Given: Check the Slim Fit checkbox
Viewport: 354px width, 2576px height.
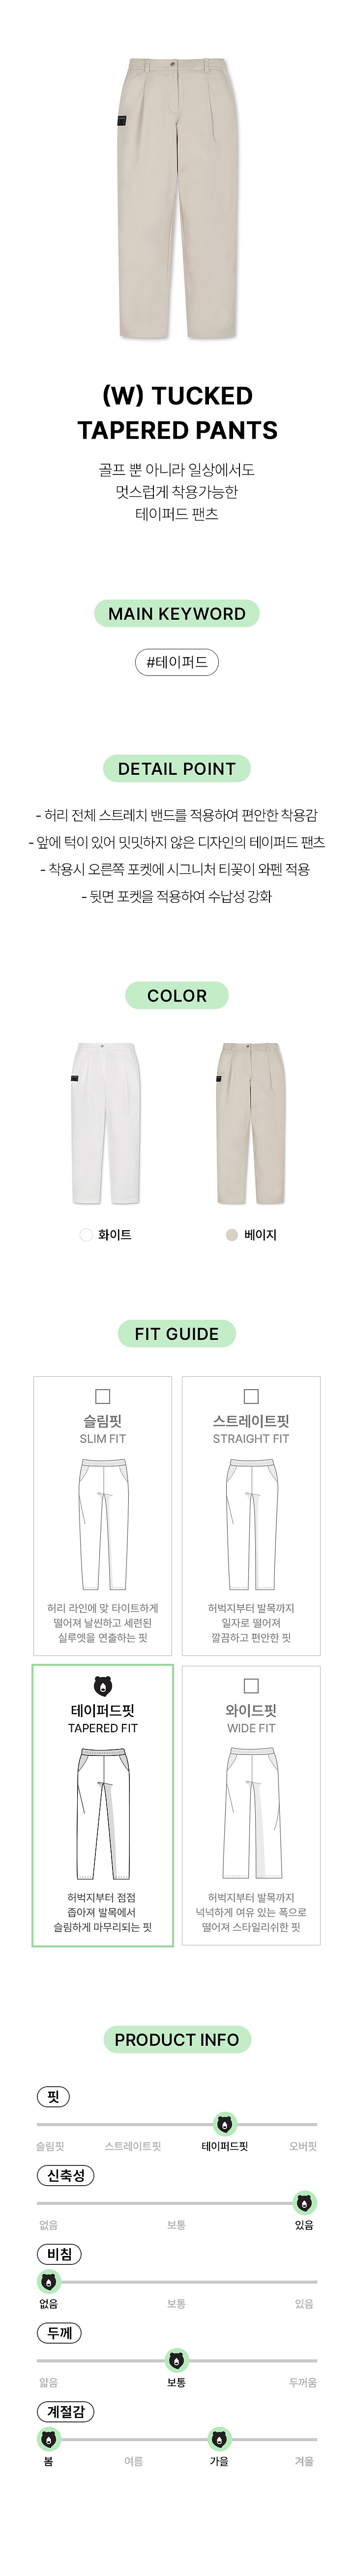Looking at the screenshot, I should point(103,1396).
